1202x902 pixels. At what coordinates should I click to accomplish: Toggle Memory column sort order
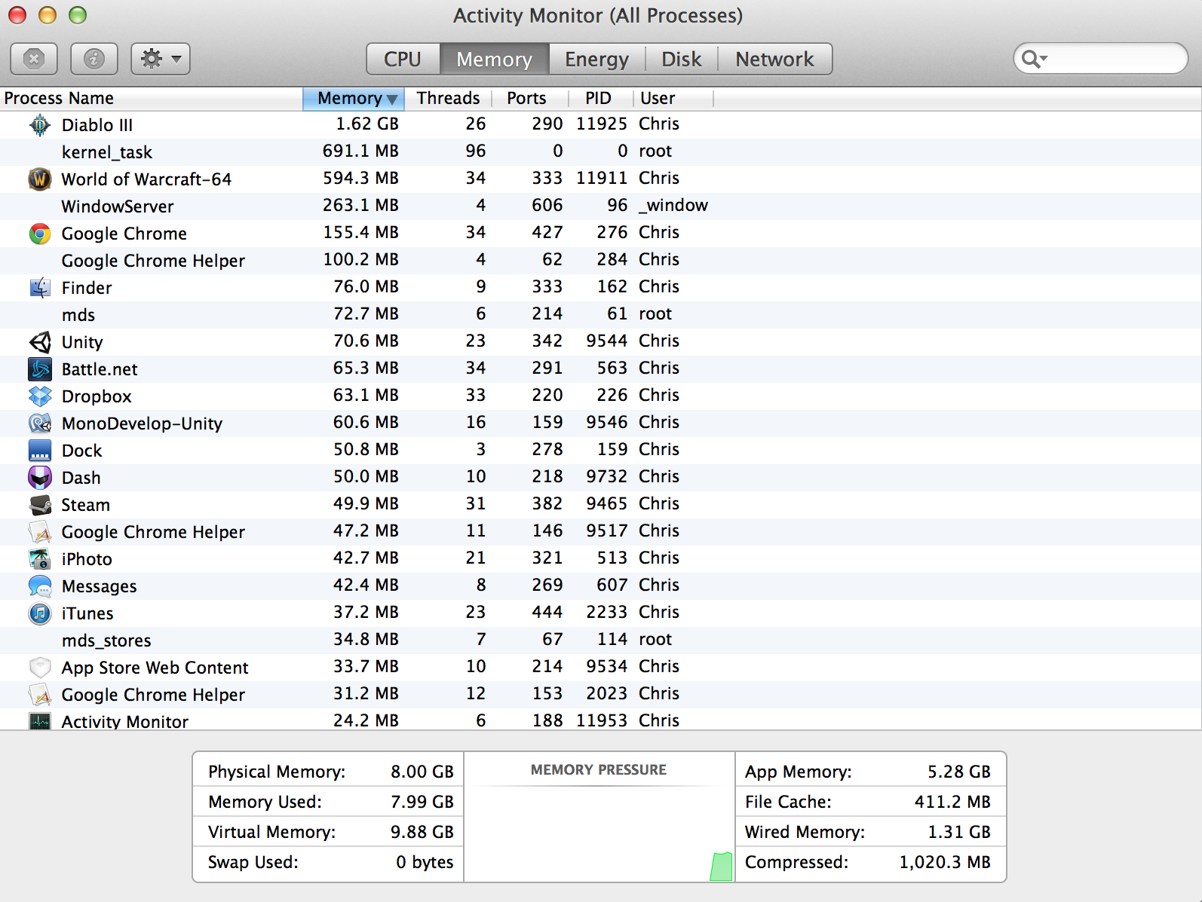[354, 98]
